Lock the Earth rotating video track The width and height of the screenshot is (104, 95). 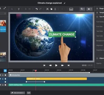[3, 85]
